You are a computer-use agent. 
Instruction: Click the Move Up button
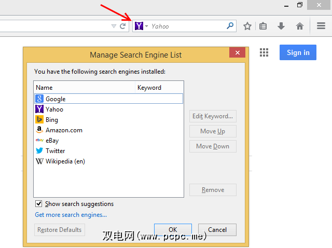coord(213,131)
